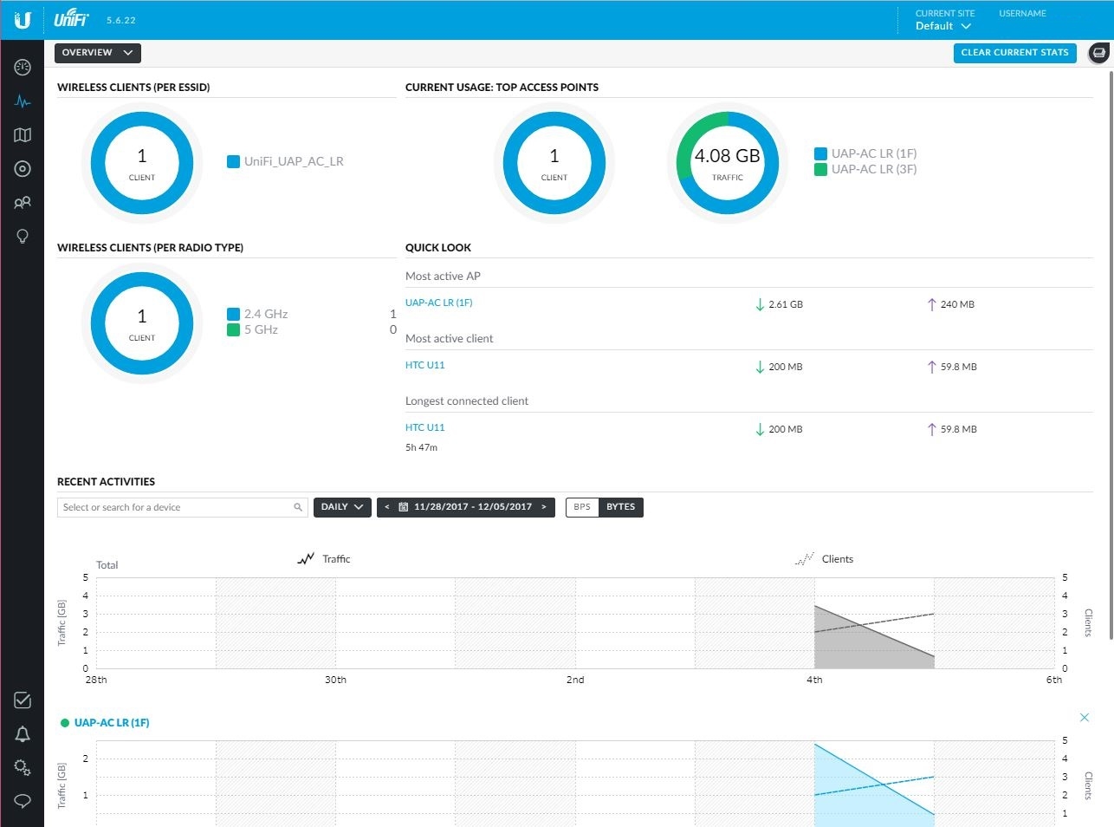Toggle the properties panel icon at top right
The height and width of the screenshot is (827, 1114).
(x=1099, y=53)
